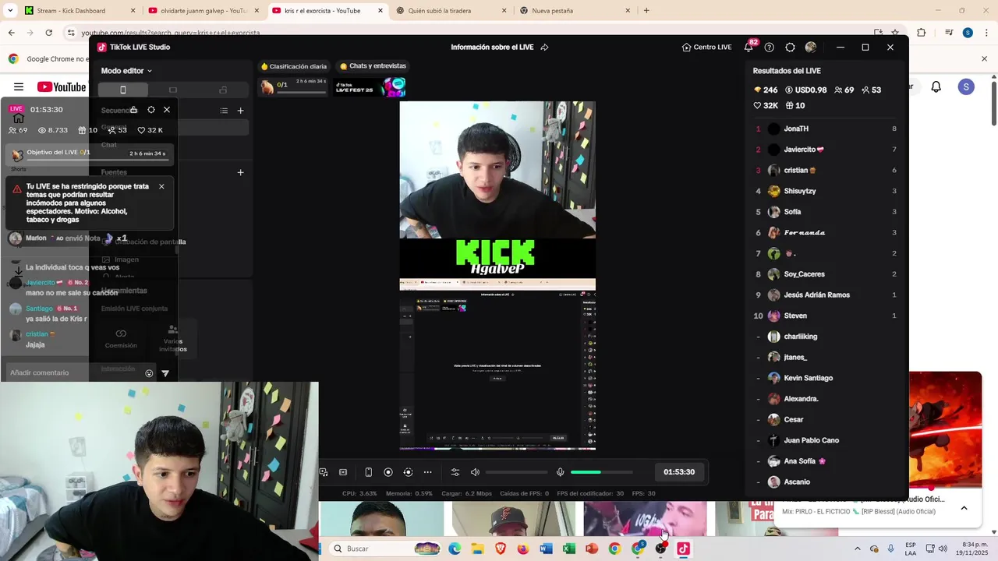Open the Clasificación diaria tab
998x561 pixels.
tap(294, 66)
